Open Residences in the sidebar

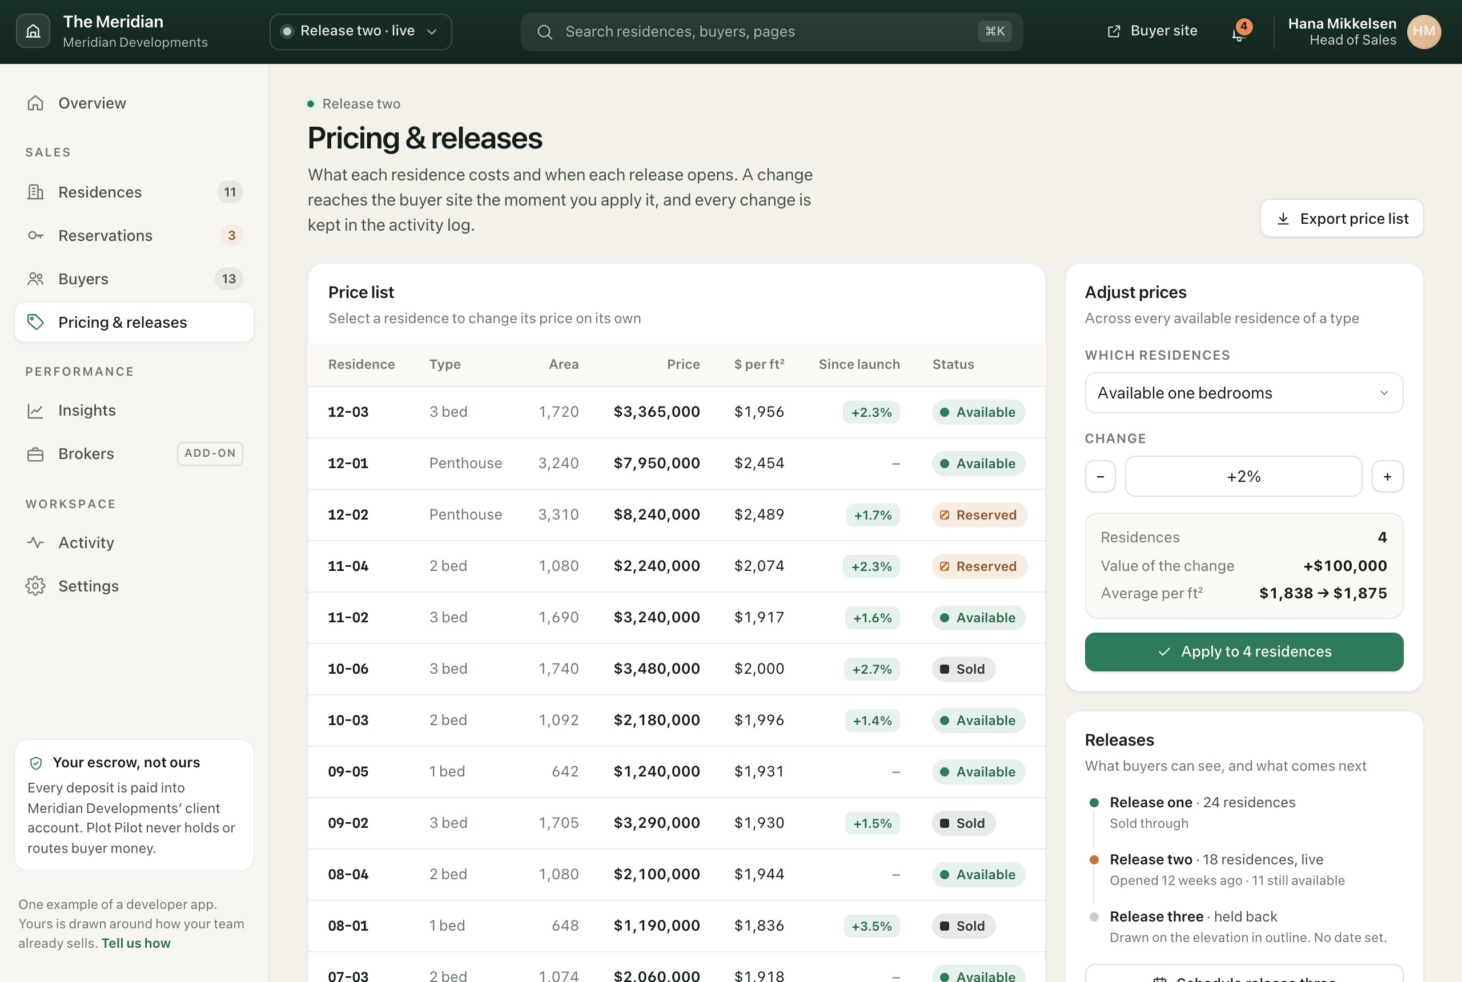pos(134,192)
